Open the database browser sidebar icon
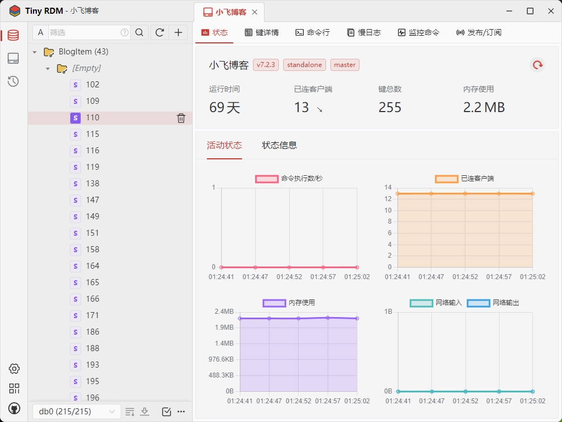The image size is (562, 422). tap(13, 35)
